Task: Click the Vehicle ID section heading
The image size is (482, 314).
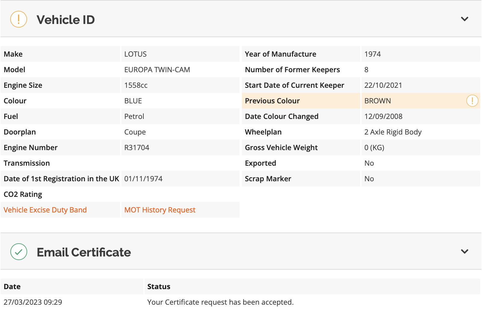Action: 66,20
